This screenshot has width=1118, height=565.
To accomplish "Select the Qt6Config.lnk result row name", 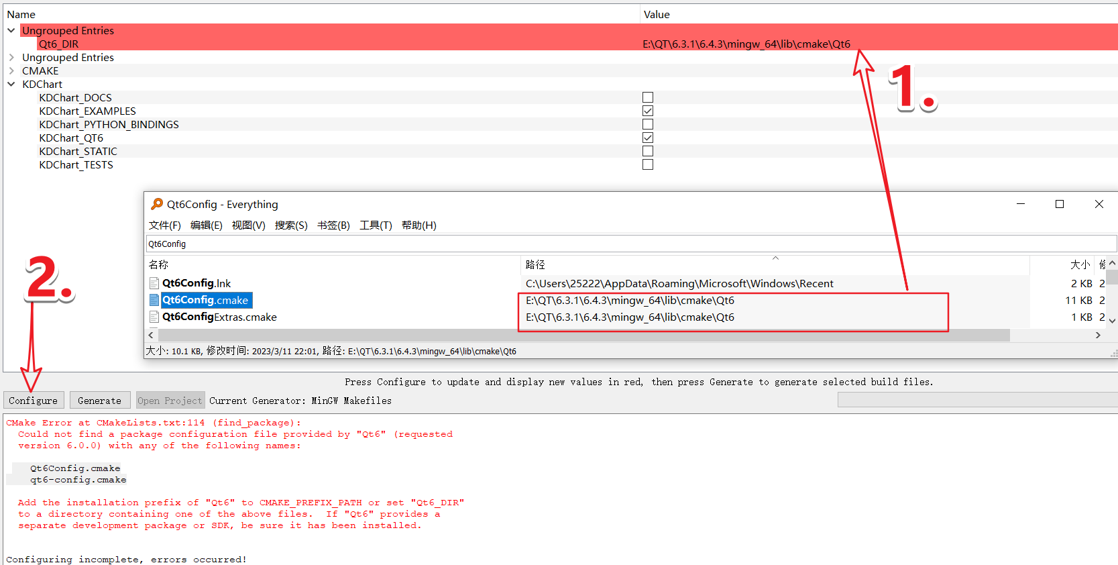I will (x=197, y=283).
